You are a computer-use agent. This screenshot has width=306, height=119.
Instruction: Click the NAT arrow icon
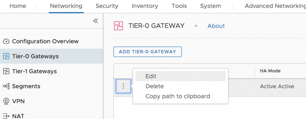click(7, 116)
